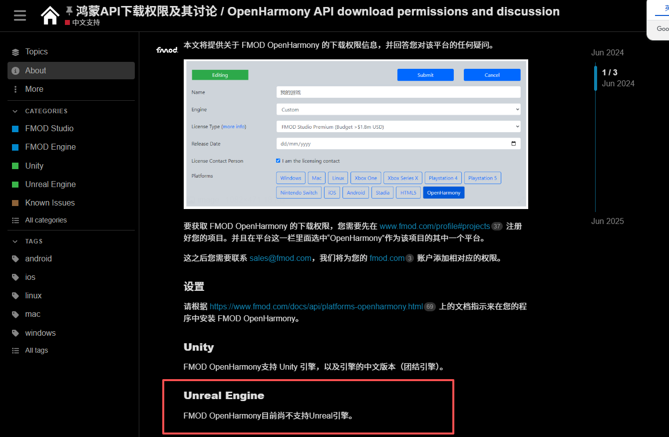This screenshot has height=437, width=669.
Task: Click the blue Submit button
Action: click(425, 75)
